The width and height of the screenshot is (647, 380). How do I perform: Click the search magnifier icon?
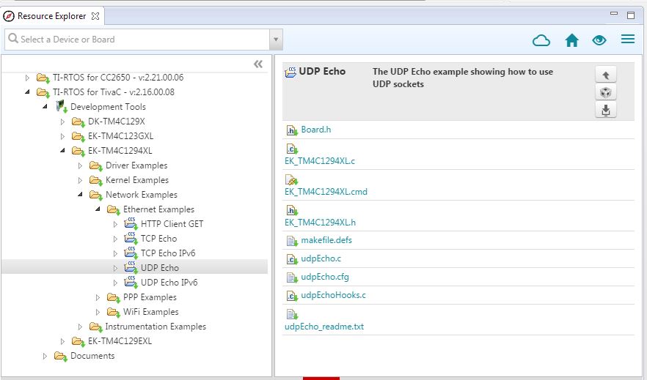click(x=13, y=39)
